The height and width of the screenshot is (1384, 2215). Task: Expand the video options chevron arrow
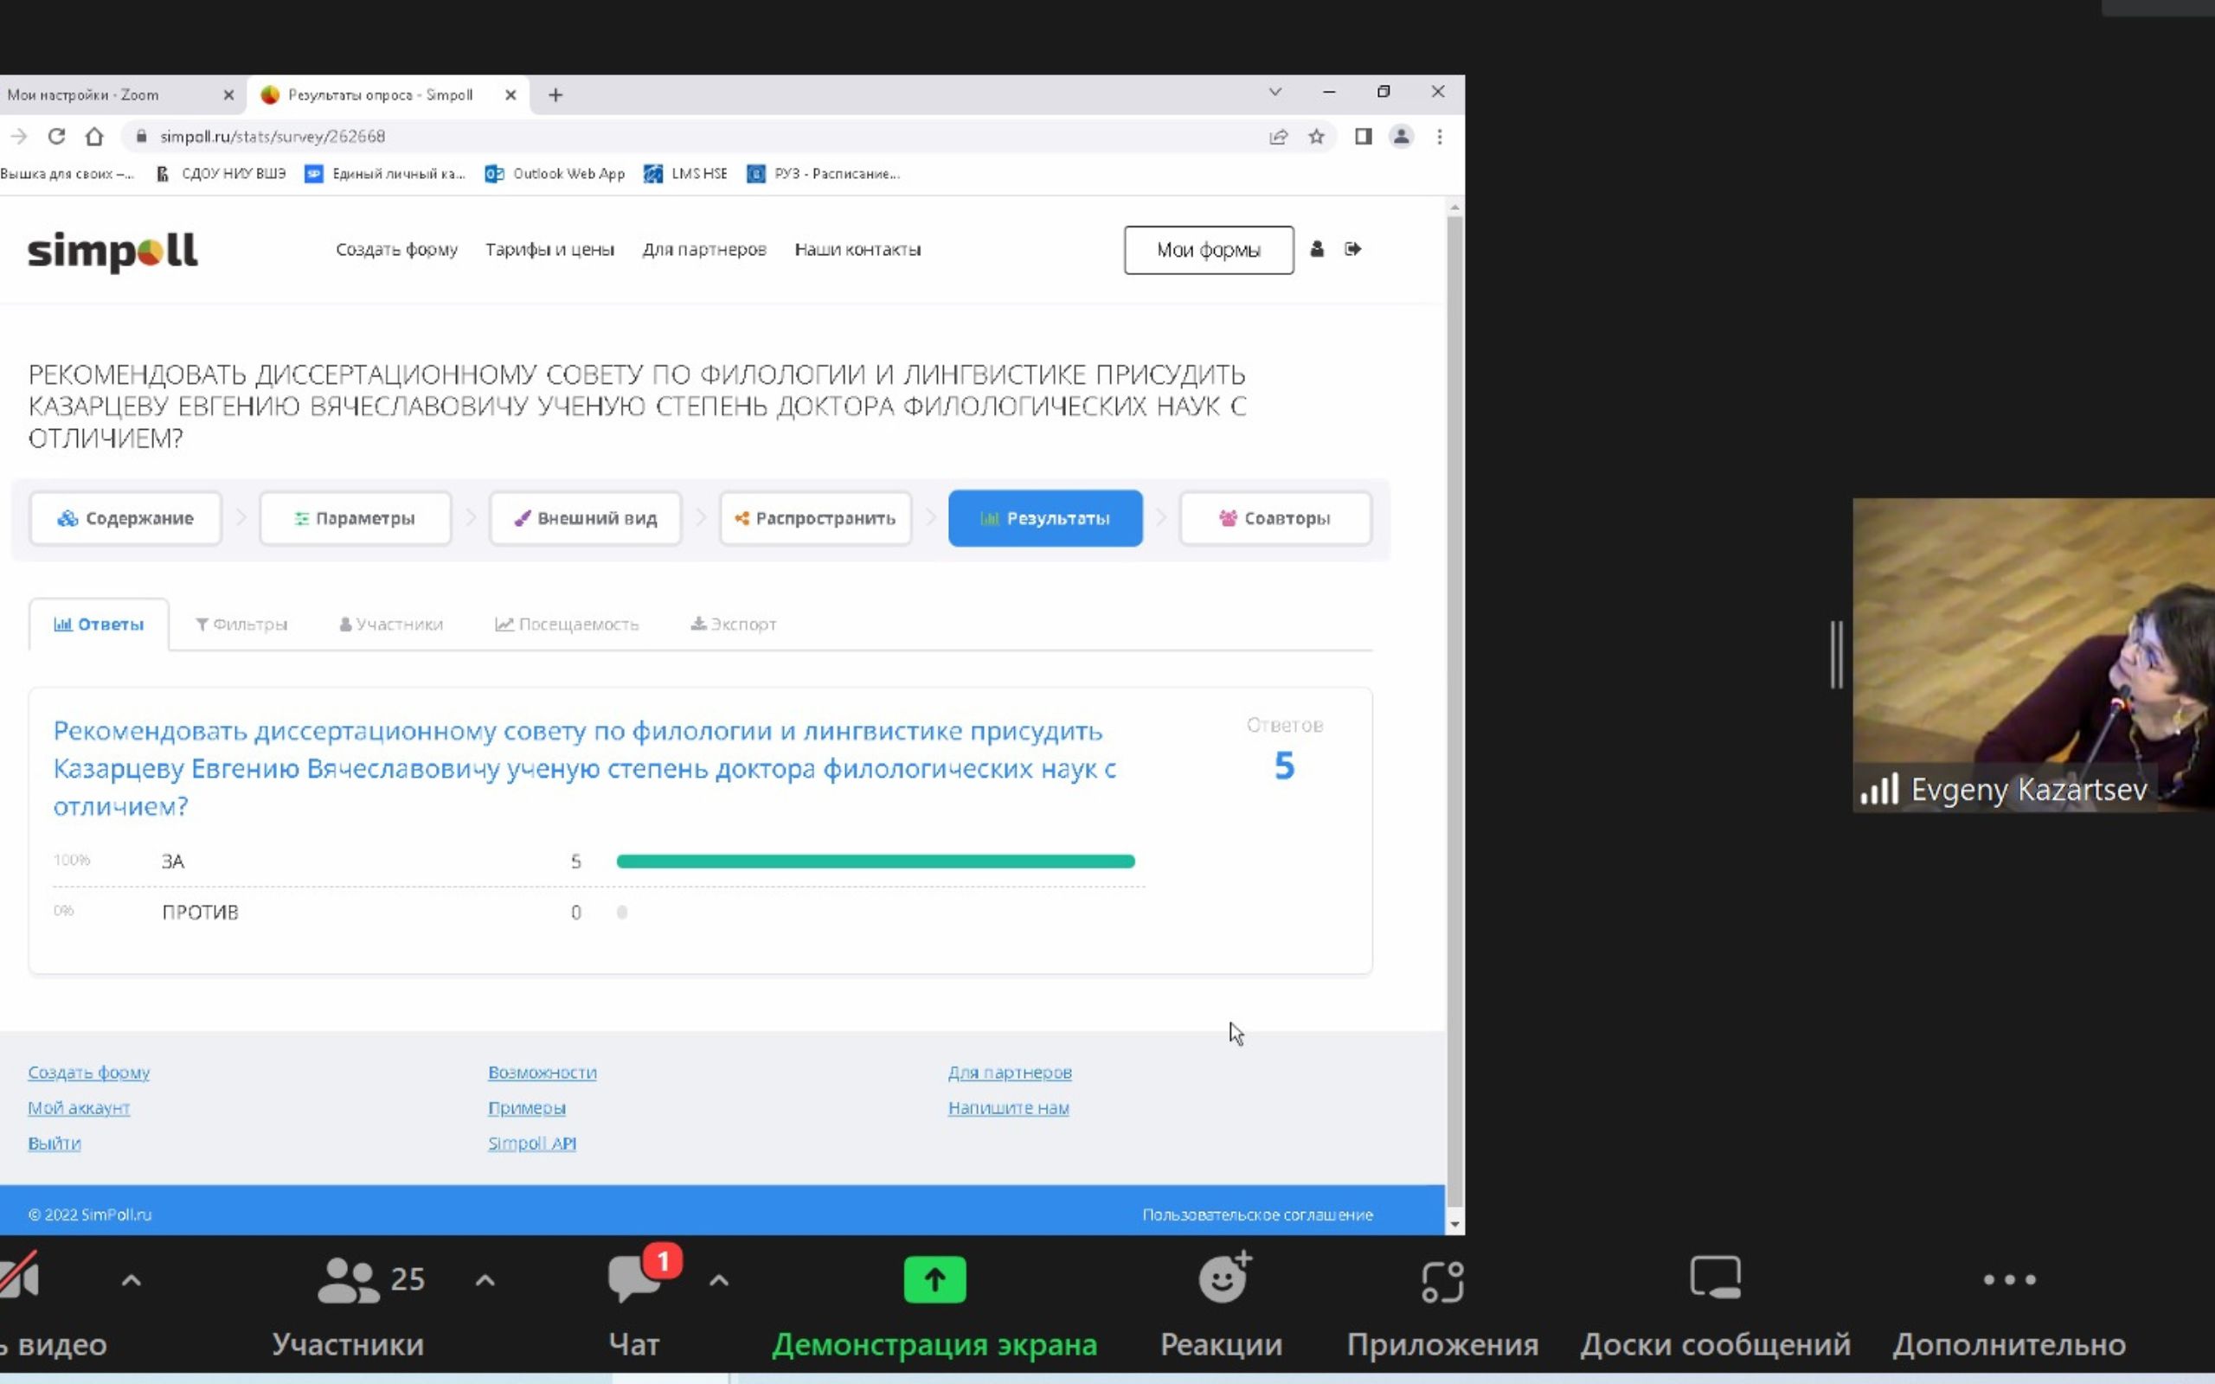point(131,1280)
